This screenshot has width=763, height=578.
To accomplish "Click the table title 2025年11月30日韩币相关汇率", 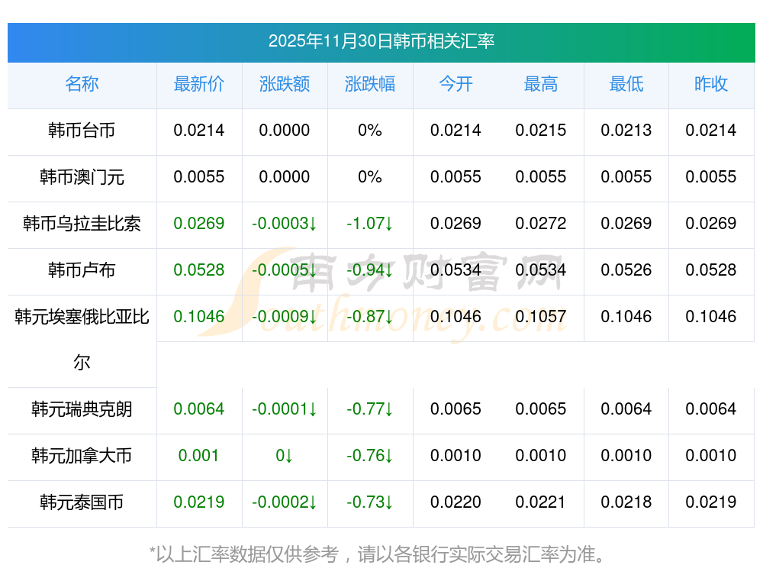I will 381,41.
